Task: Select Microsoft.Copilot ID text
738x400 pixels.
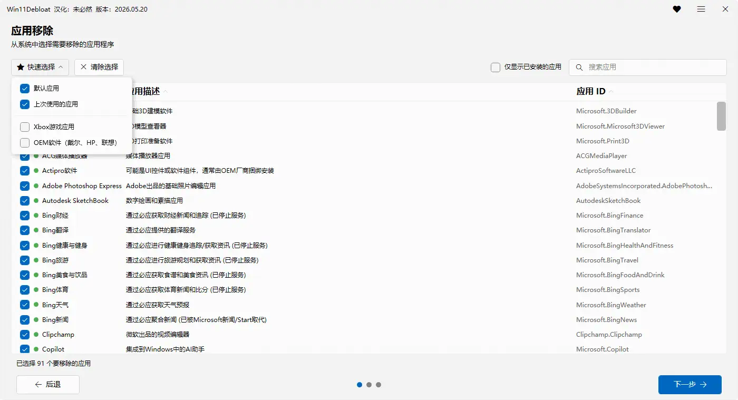Action: tap(603, 349)
